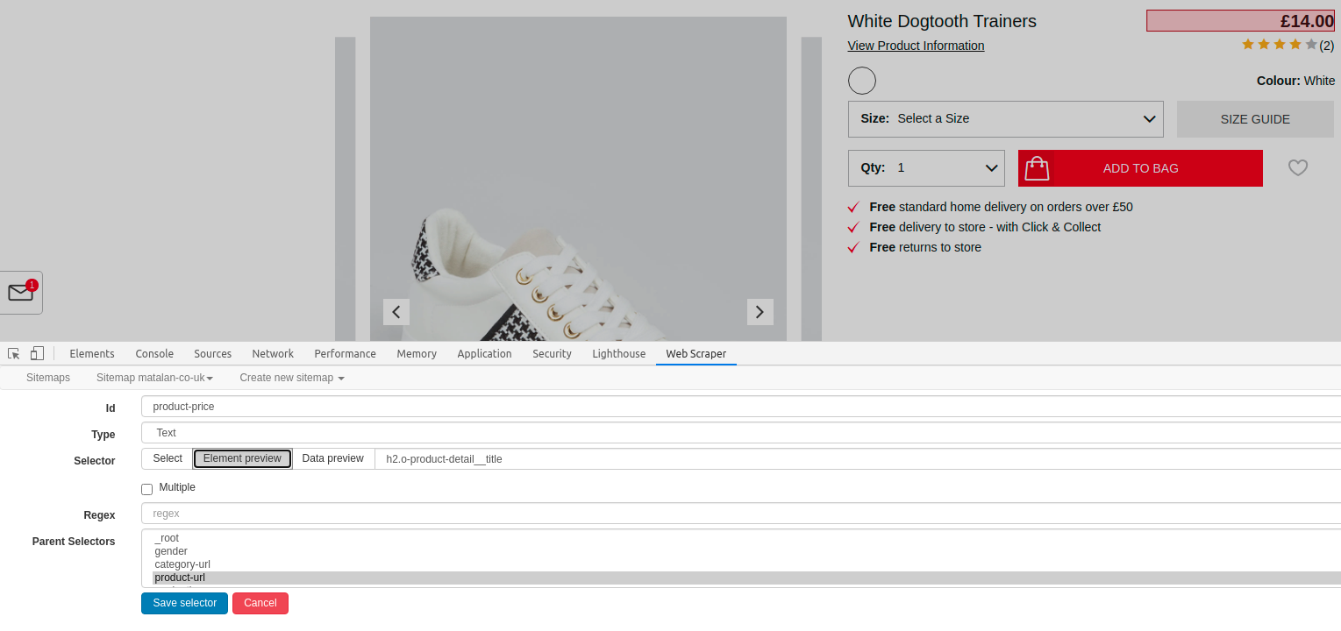Viewport: 1341px width, 631px height.
Task: Click the heart wishlist icon next to ADD TO BAG
Action: pos(1297,167)
